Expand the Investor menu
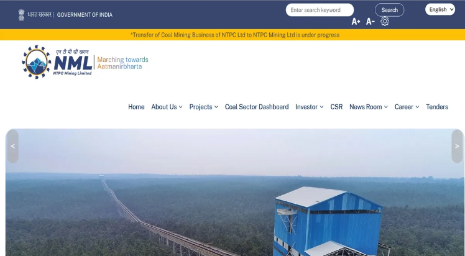 click(x=310, y=107)
